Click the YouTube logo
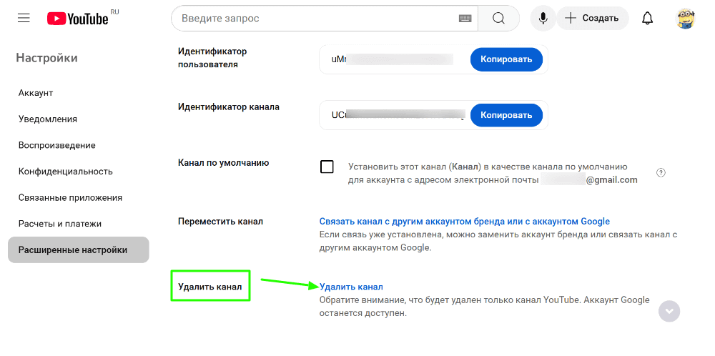The image size is (715, 356). (78, 19)
